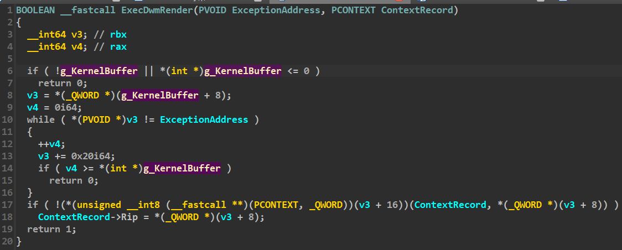Click the BOOLEAN return type
The image size is (622, 250).
pos(35,11)
